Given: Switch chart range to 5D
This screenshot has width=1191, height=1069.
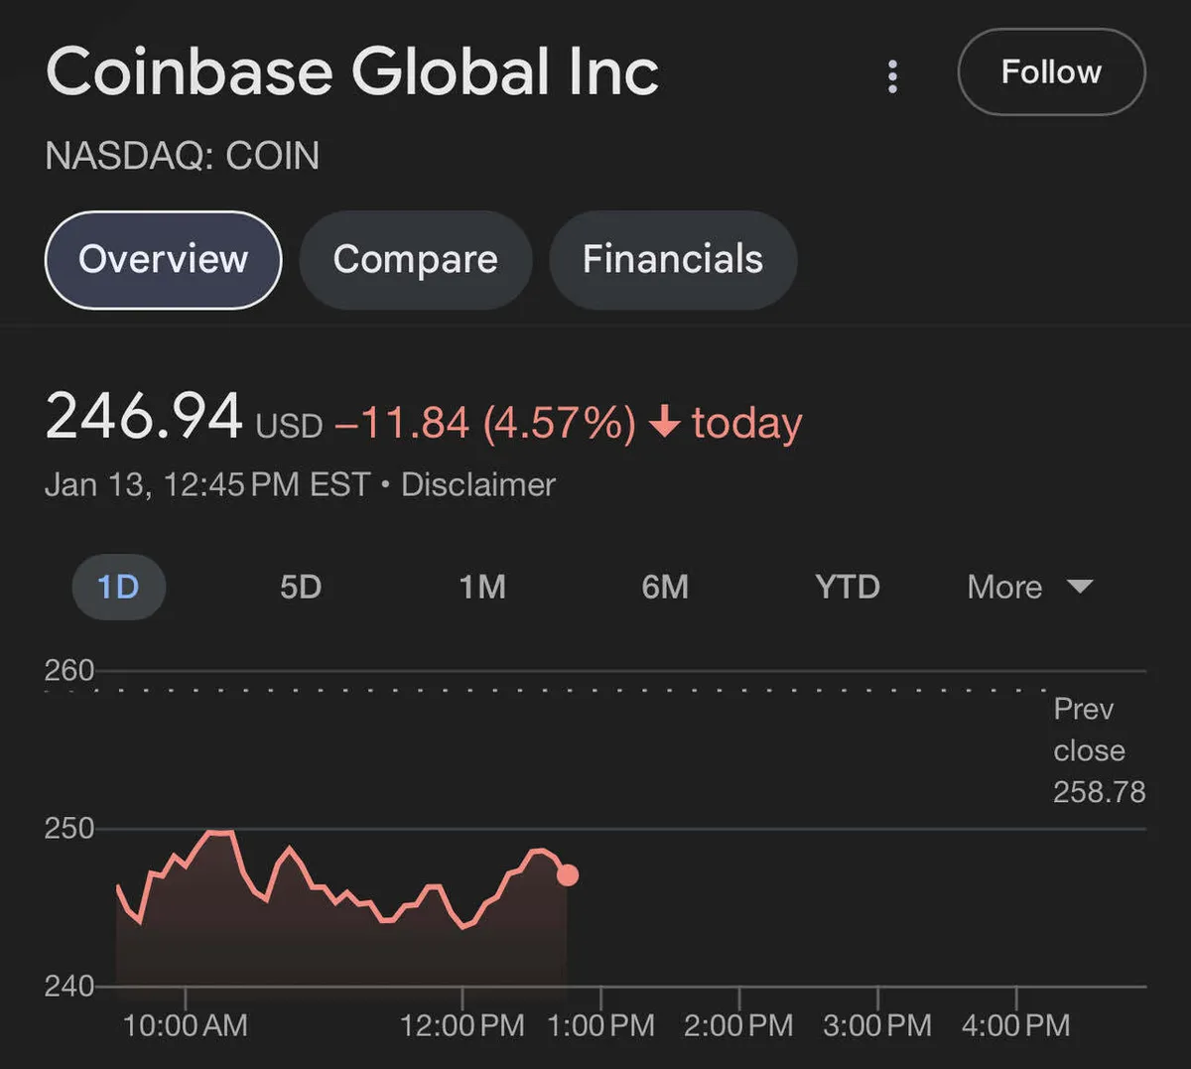Looking at the screenshot, I should (x=301, y=587).
